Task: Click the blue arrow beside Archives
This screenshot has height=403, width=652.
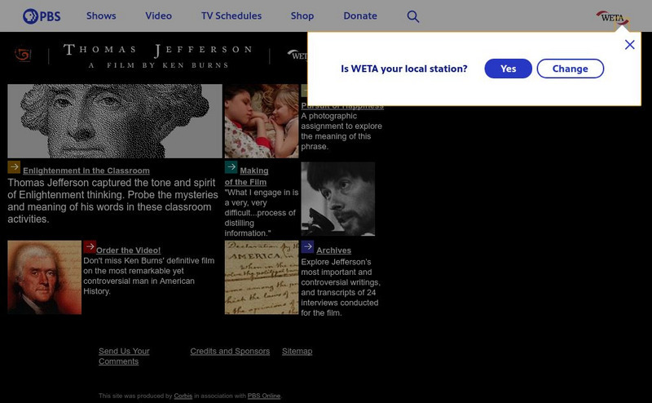Action: pos(307,246)
